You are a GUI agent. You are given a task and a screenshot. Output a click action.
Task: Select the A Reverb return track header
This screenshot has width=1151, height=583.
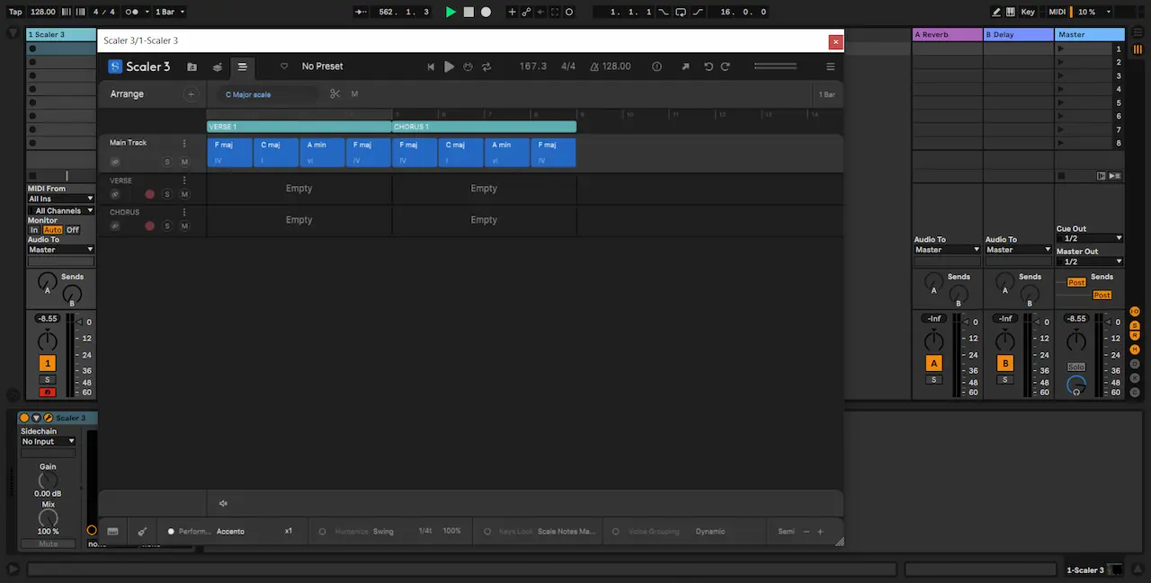pos(947,35)
